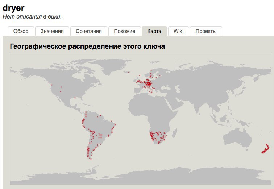Switch to the Проекты tab
This screenshot has height=189, width=274.
coord(206,31)
